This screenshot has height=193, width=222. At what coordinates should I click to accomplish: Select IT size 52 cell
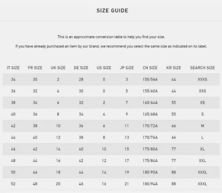(x=13, y=184)
